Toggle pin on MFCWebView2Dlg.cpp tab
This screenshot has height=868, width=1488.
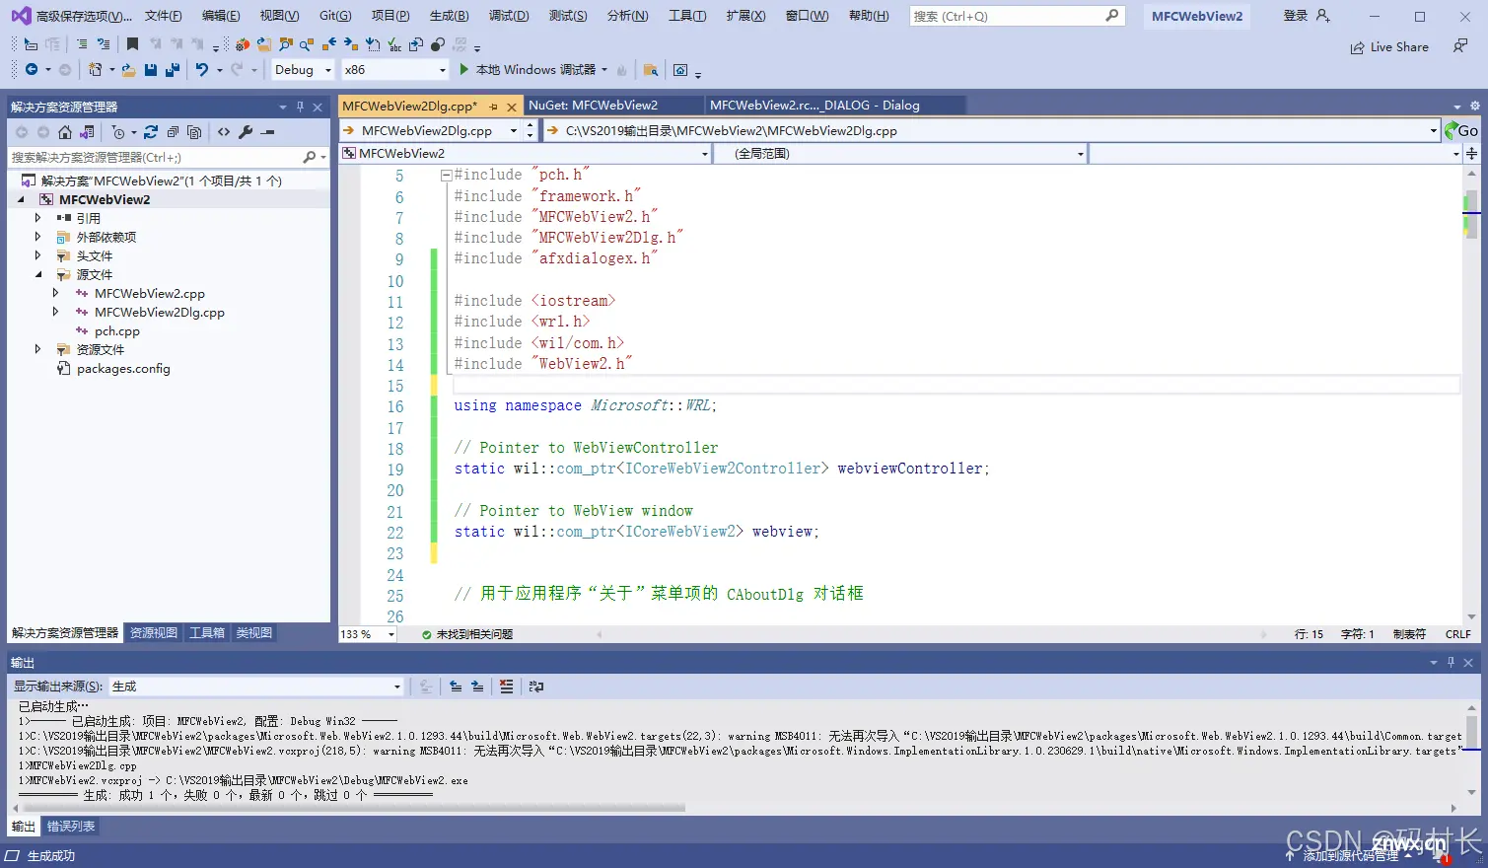tap(493, 107)
